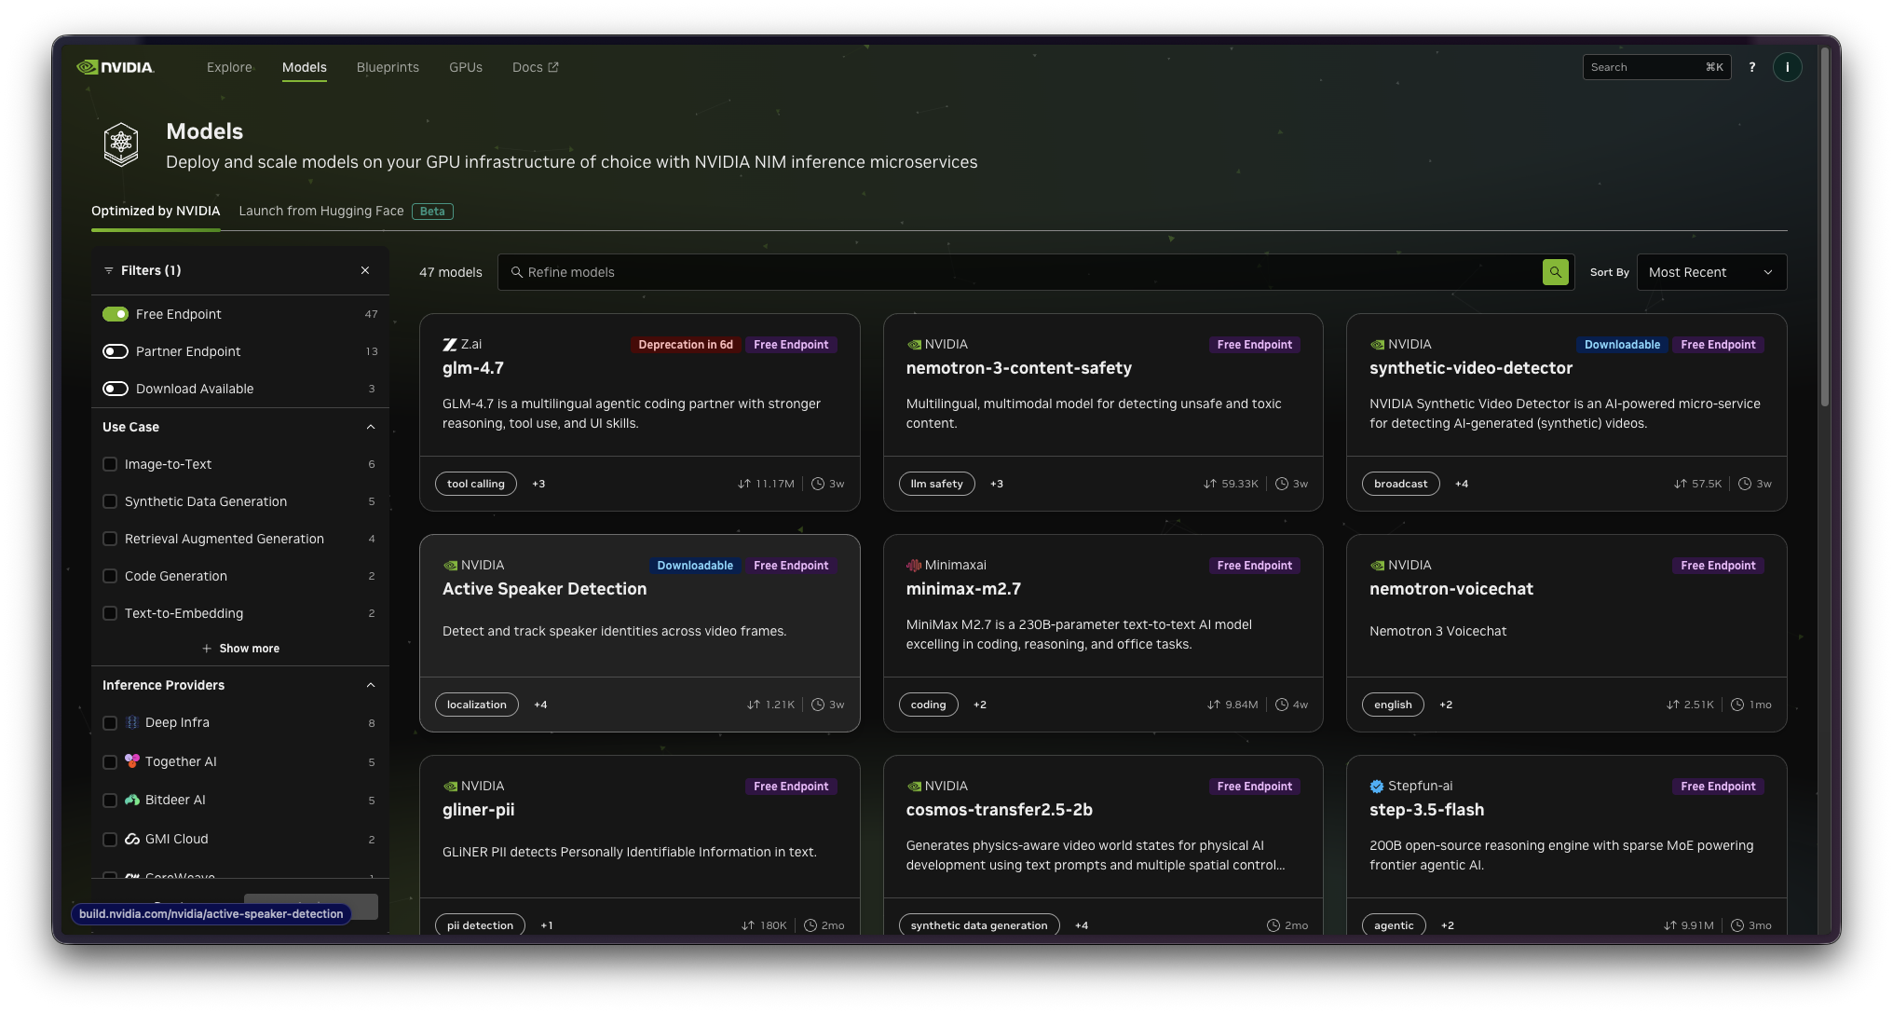The image size is (1893, 1013).
Task: Click the NVIDIA logo on Active Speaker Detection card
Action: pyautogui.click(x=450, y=566)
